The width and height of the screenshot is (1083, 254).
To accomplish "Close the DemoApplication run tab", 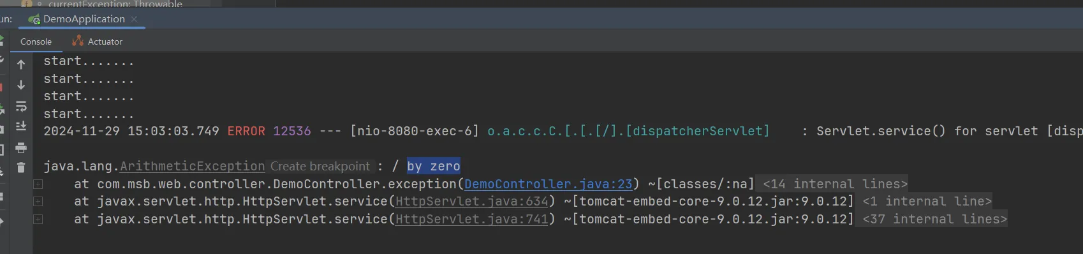I will pyautogui.click(x=134, y=19).
